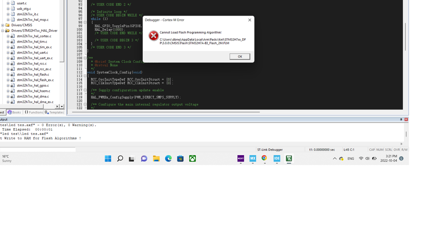This screenshot has width=421, height=237.
Task: Click the Drivers/STM32H7xx_HAL_Driver folder icon
Action: (x=8, y=31)
